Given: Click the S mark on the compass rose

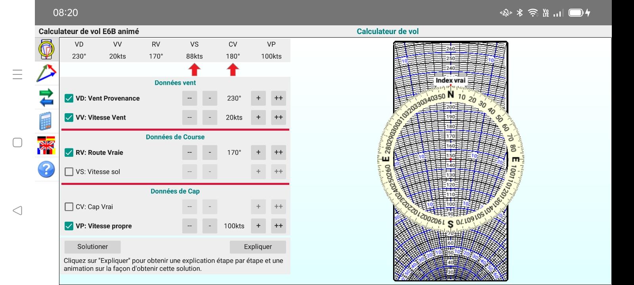Looking at the screenshot, I should 451,224.
